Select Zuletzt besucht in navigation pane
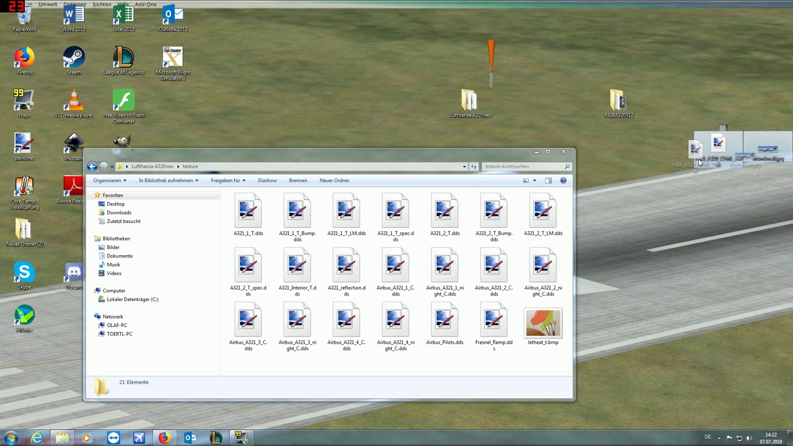Viewport: 793px width, 446px height. (x=123, y=221)
